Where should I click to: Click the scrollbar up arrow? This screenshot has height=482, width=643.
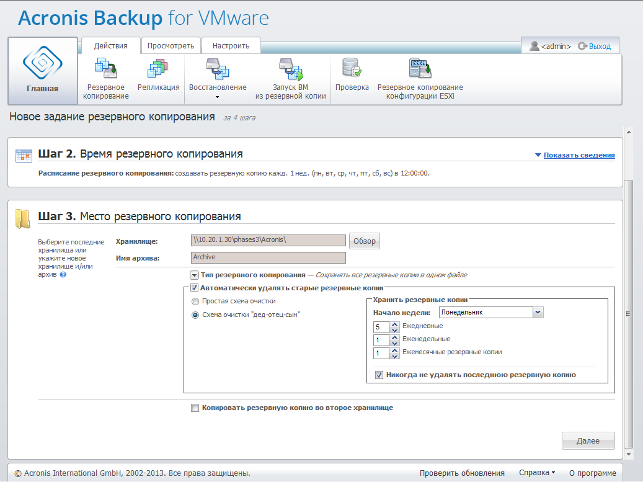[x=628, y=133]
